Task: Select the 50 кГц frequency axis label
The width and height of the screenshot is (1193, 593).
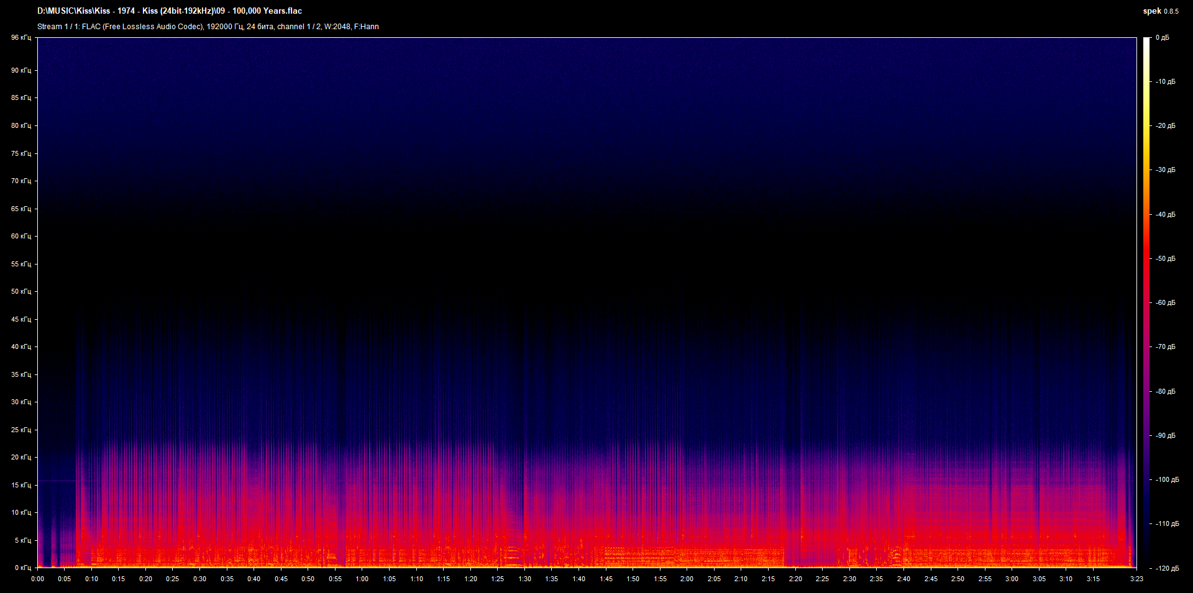Action: (x=21, y=291)
